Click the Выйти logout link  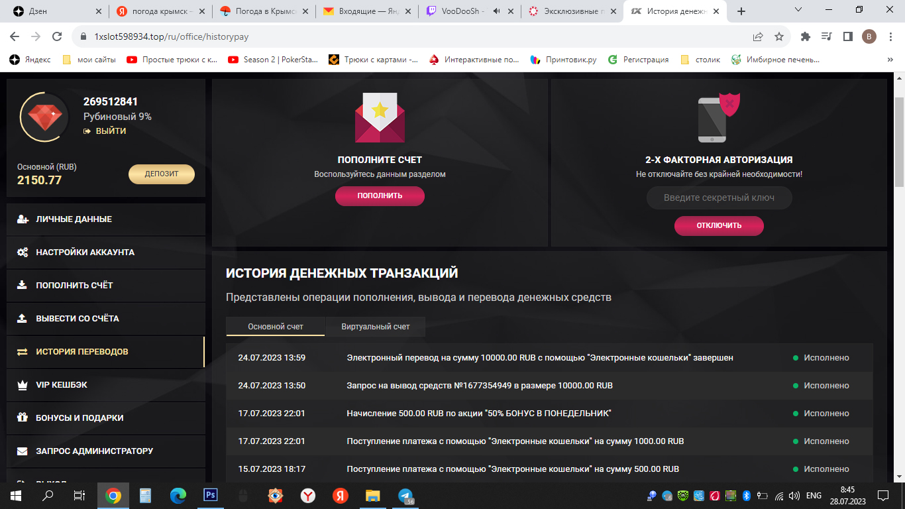(x=105, y=131)
